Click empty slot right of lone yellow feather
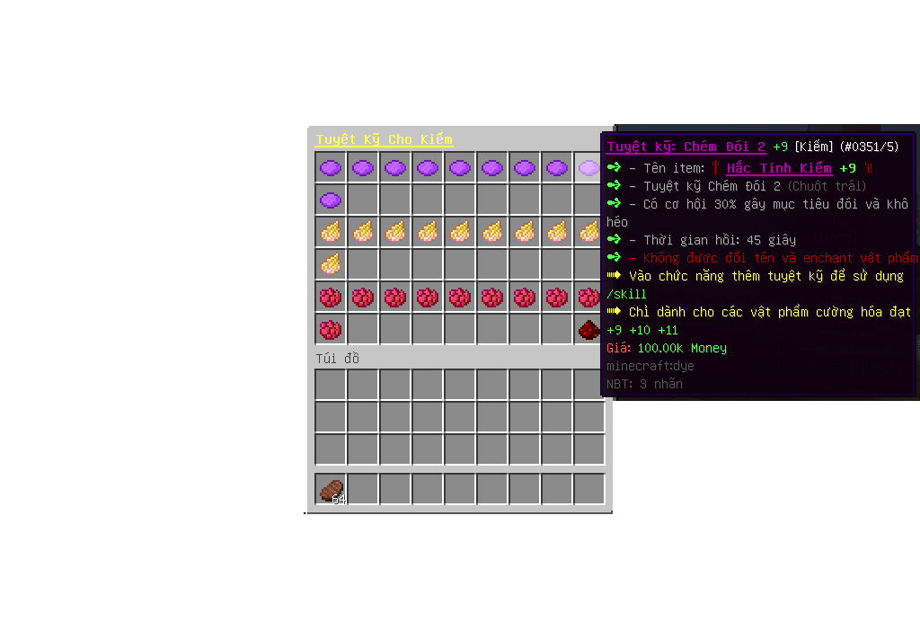920x640 pixels. [363, 265]
